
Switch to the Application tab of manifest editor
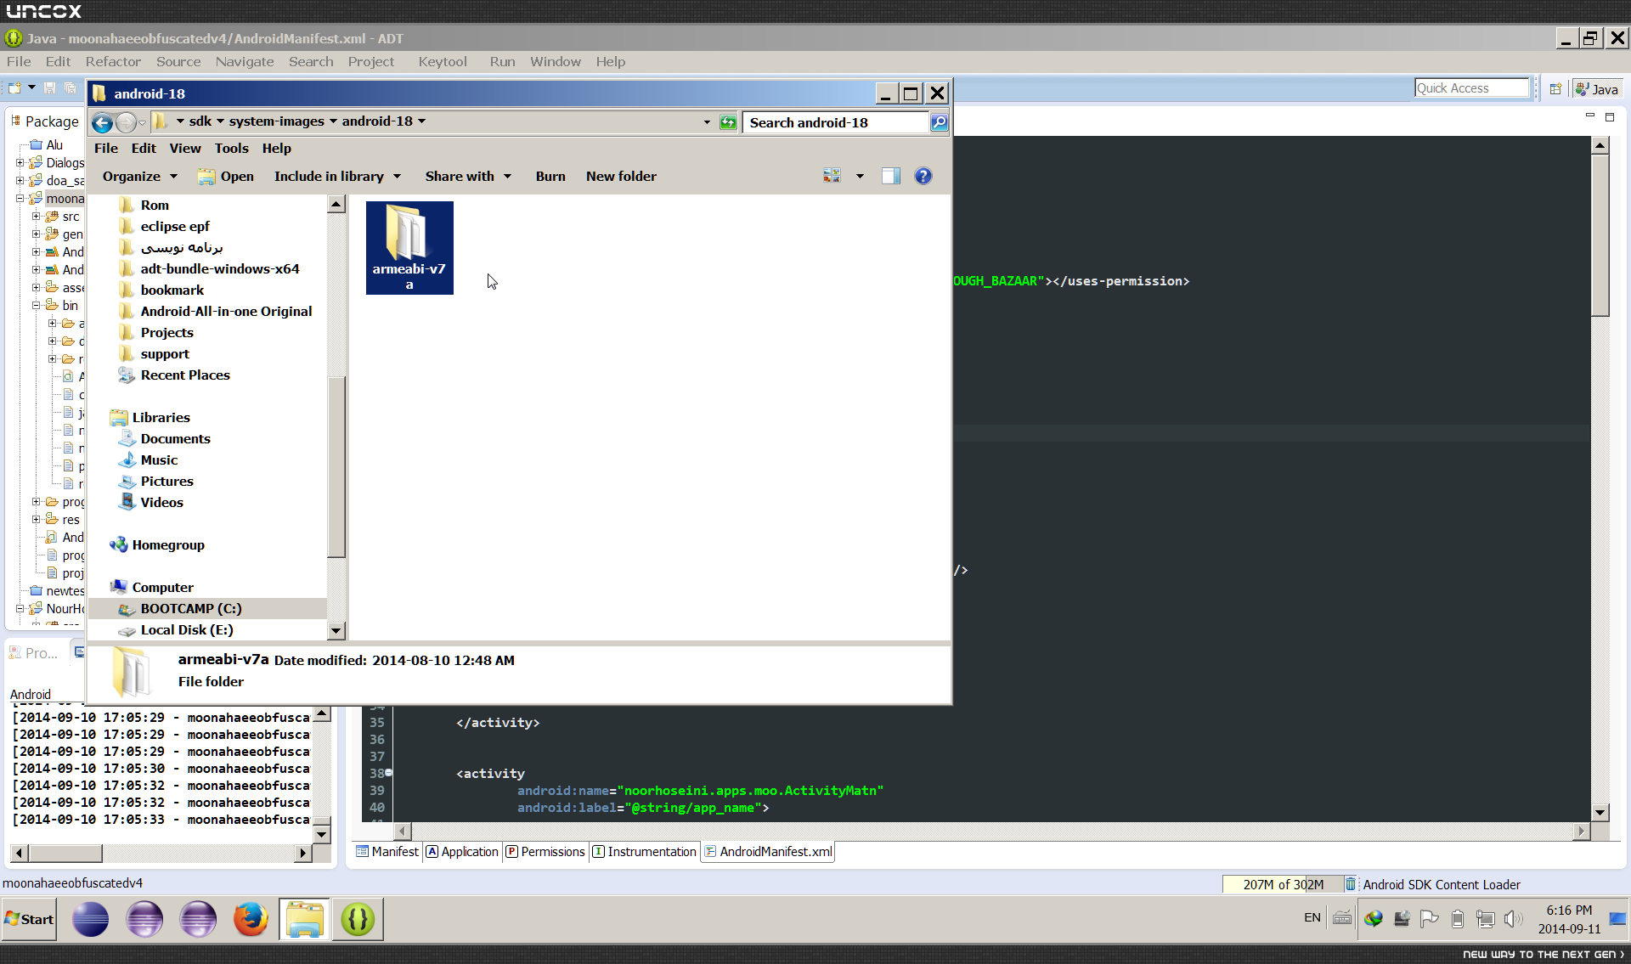(x=462, y=852)
